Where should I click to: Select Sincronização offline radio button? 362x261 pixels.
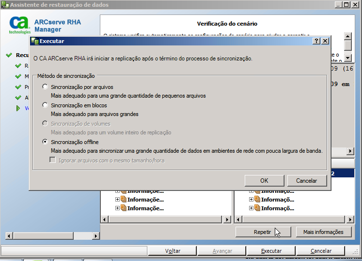(45, 142)
